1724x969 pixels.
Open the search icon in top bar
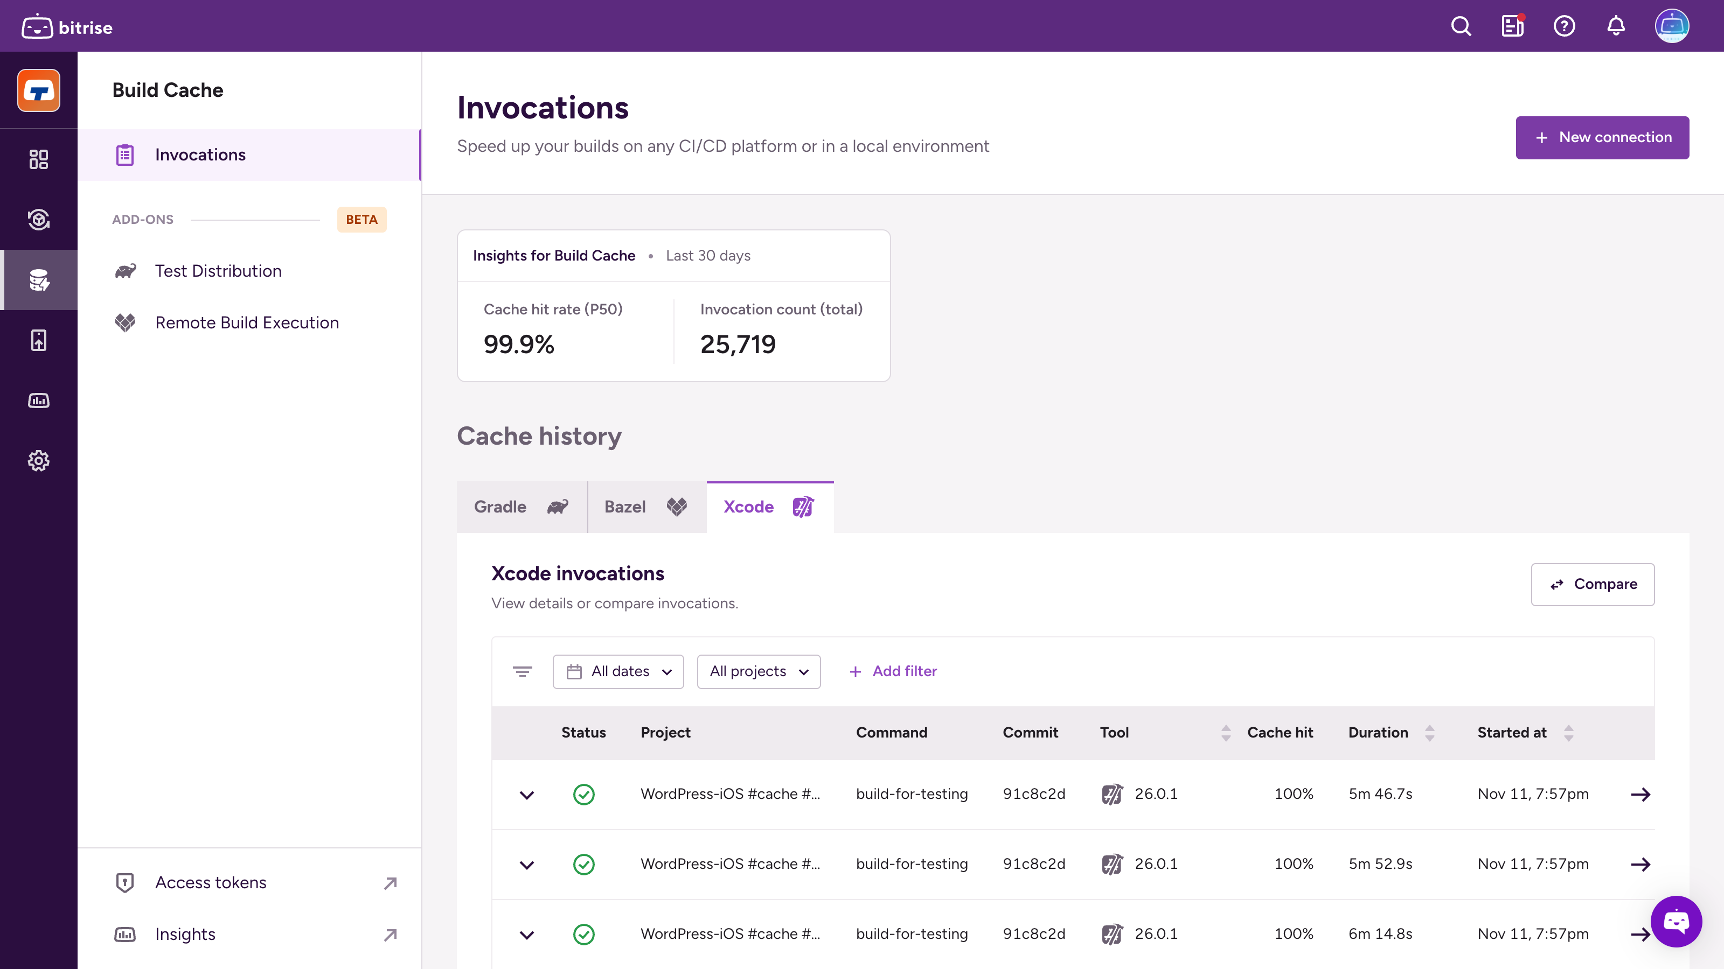tap(1461, 27)
